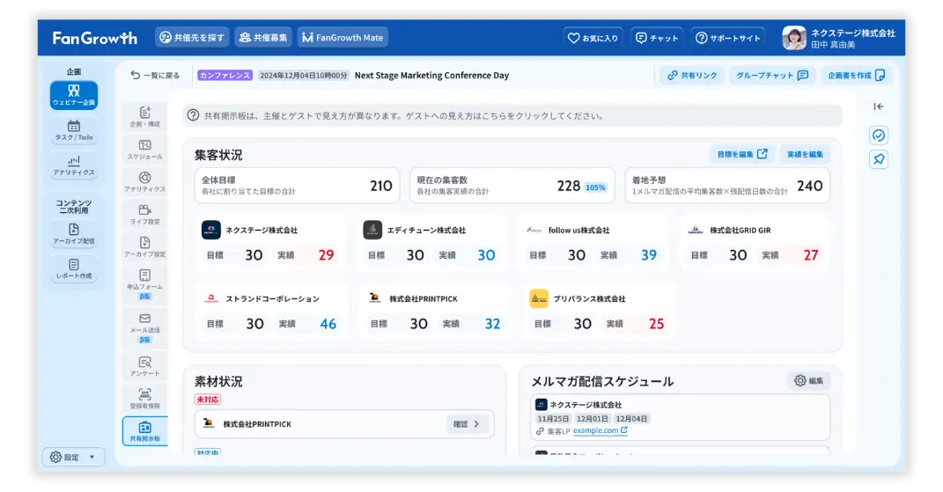Select the 共有掲示板 tab
Screen dimensions: 943x492
[x=145, y=431]
